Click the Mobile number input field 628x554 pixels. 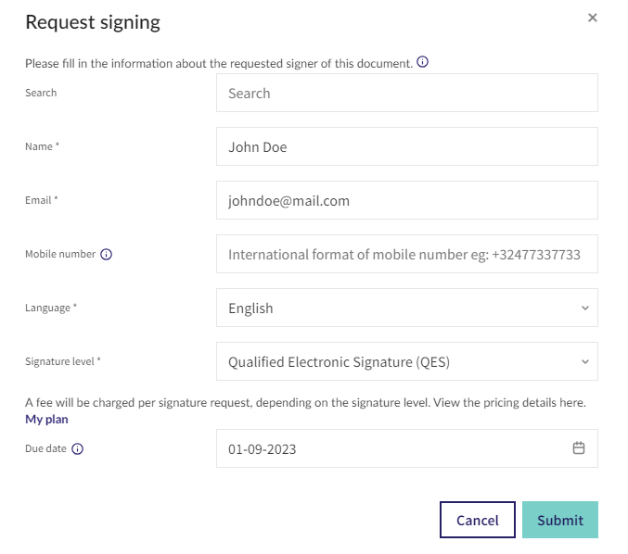[407, 254]
